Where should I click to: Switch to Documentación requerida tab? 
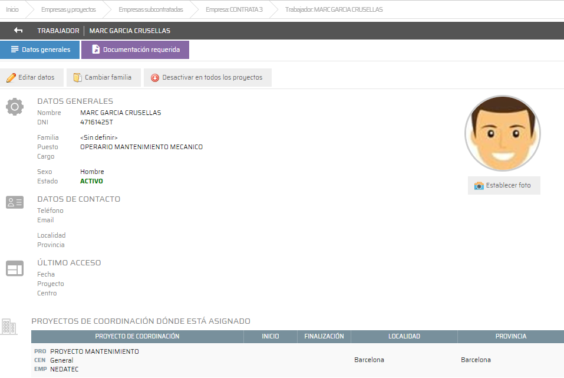pos(135,50)
